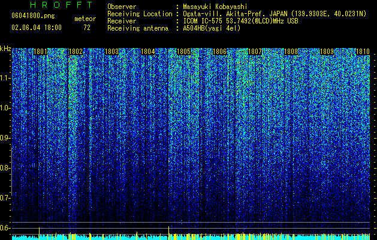Click the kHz axis unit label
Image resolution: width=377 pixels, height=240 pixels.
(5, 49)
